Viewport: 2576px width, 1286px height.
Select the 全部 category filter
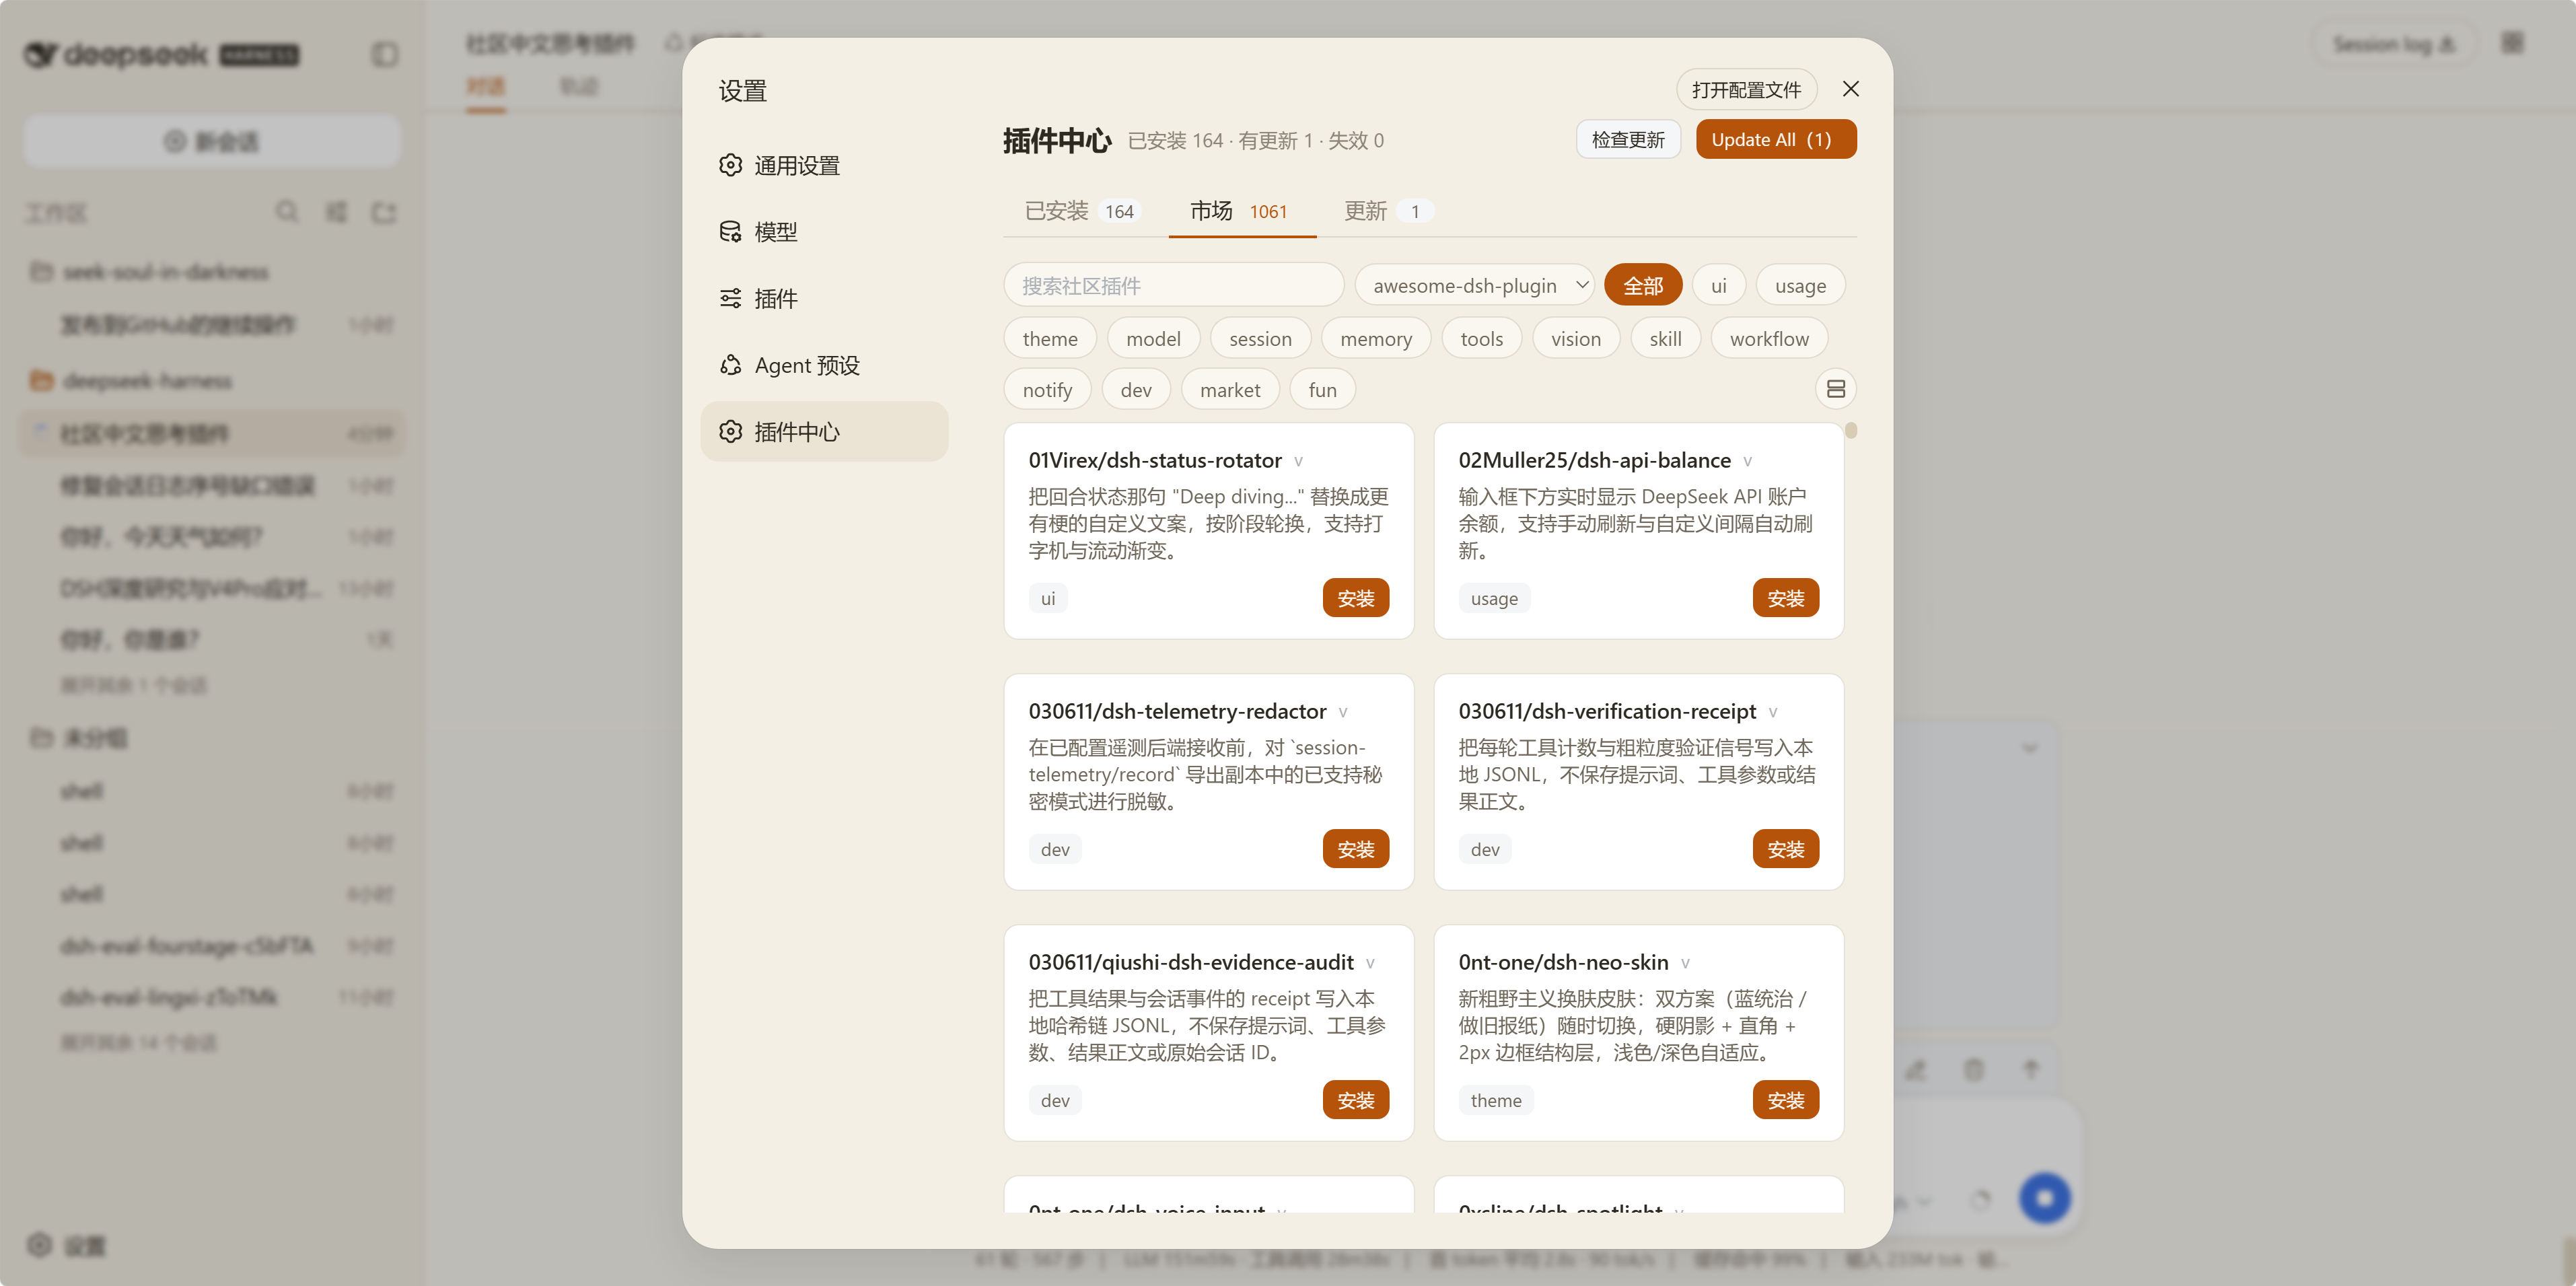pyautogui.click(x=1643, y=286)
